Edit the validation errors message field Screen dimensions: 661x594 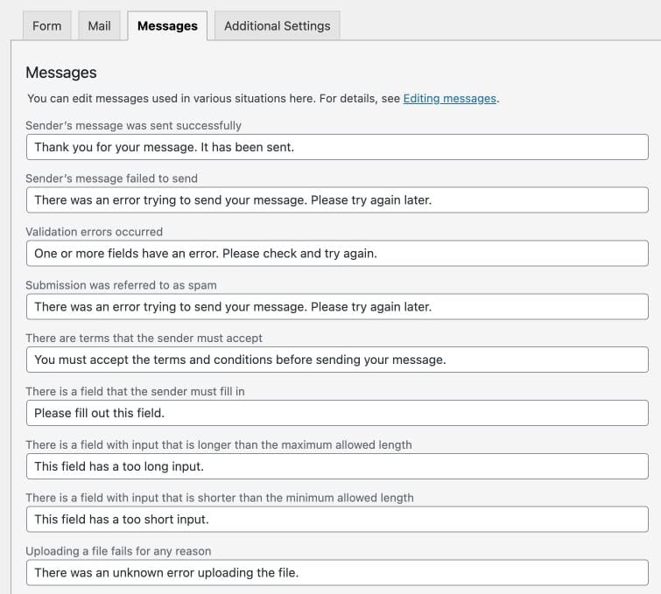[337, 253]
